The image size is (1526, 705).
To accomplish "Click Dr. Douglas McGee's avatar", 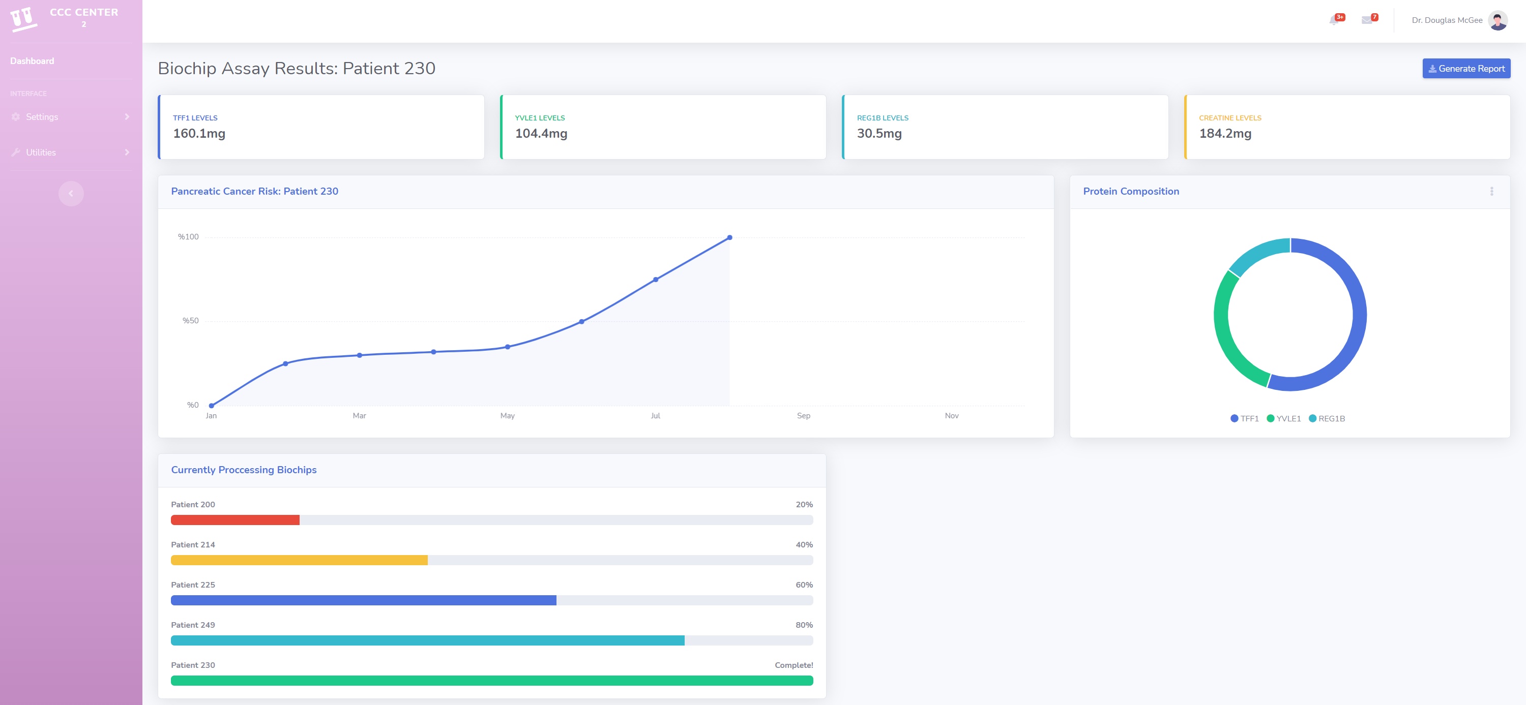I will [1497, 20].
